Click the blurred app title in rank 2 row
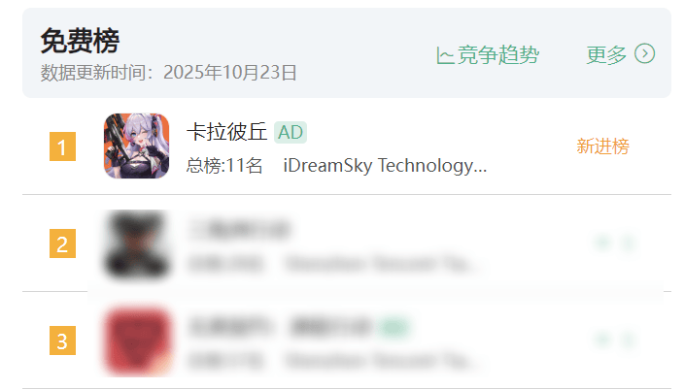The height and width of the screenshot is (389, 684). (x=239, y=229)
